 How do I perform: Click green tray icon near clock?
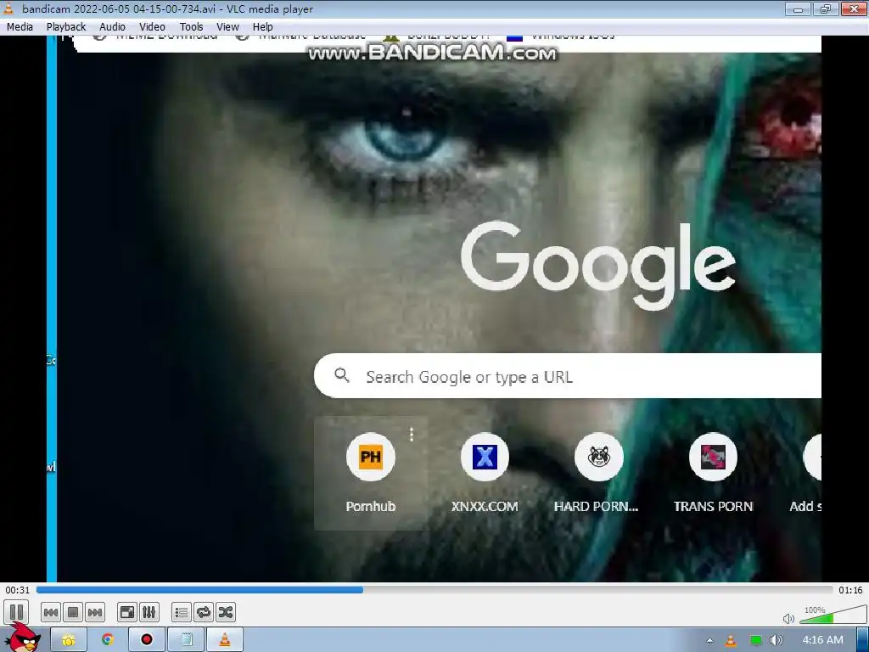click(x=755, y=640)
